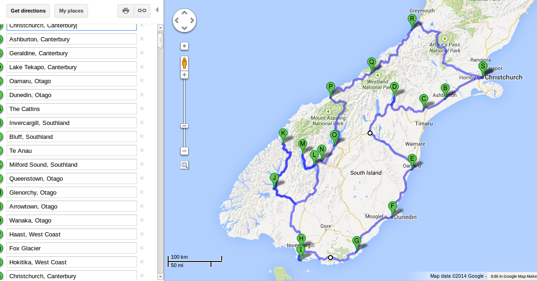
Task: Click map marker M near Glenorchy
Action: 302,147
